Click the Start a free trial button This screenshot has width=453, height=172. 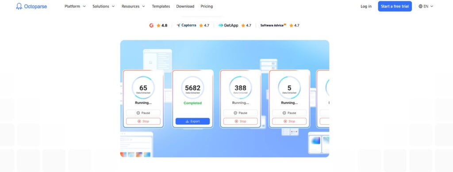click(395, 6)
